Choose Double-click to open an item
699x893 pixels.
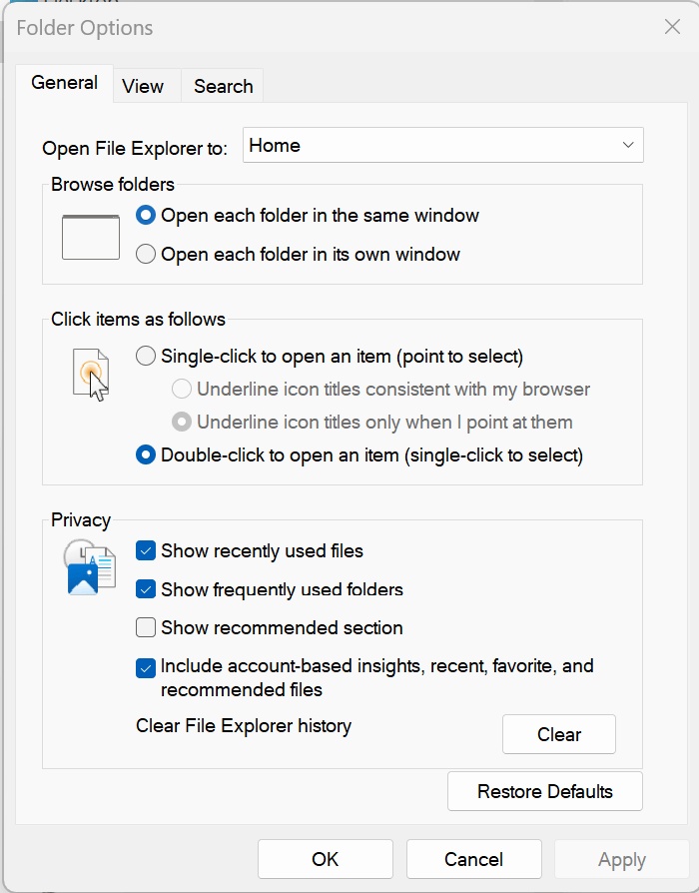146,455
